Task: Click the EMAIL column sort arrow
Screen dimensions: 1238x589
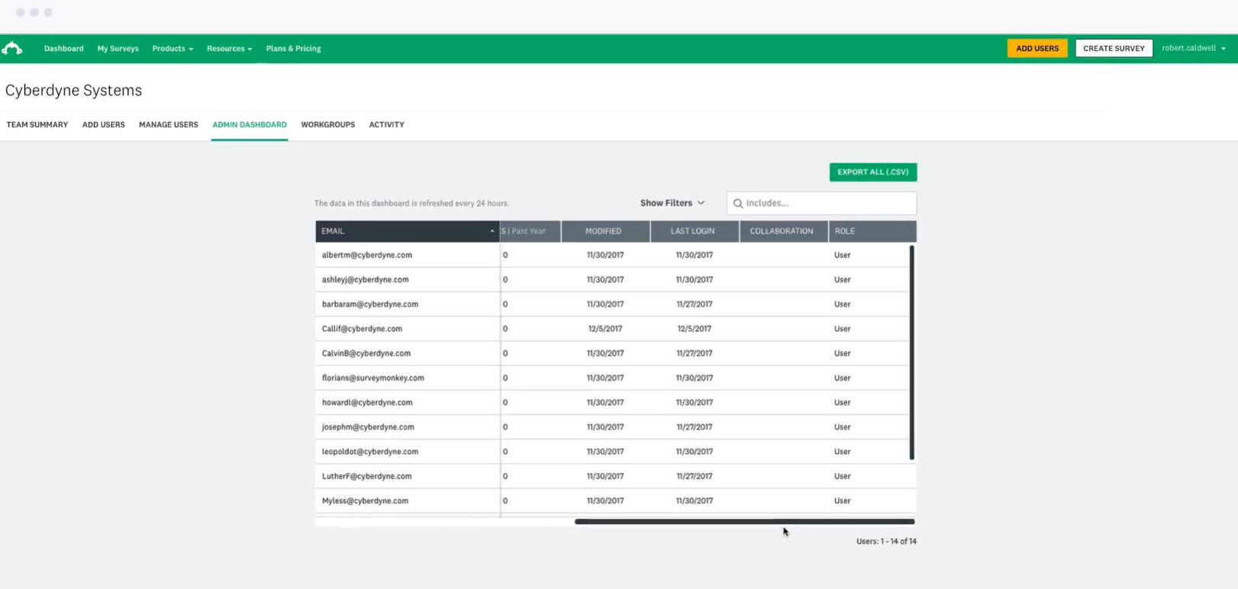Action: coord(492,231)
